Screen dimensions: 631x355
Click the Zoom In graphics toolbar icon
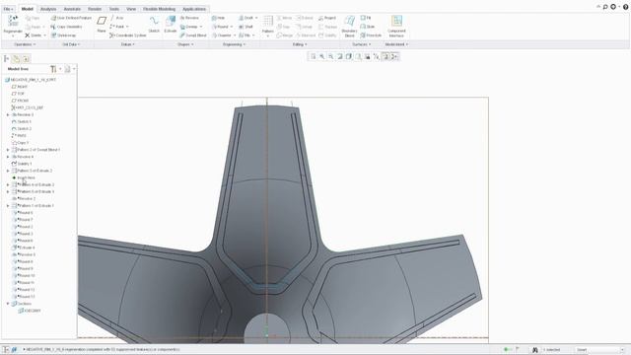pyautogui.click(x=322, y=57)
